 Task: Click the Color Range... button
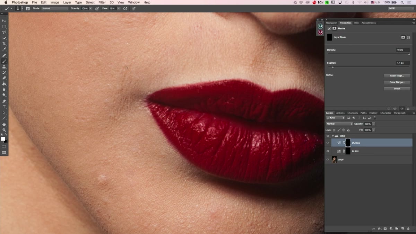(397, 82)
